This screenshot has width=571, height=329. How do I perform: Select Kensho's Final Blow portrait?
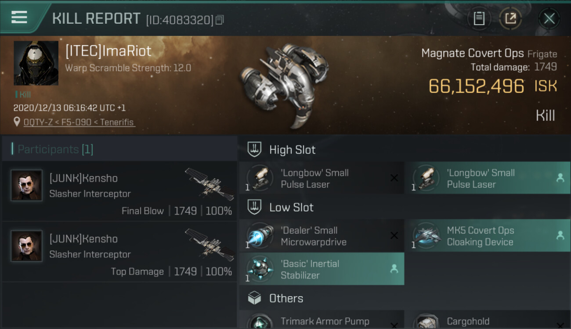(x=27, y=186)
